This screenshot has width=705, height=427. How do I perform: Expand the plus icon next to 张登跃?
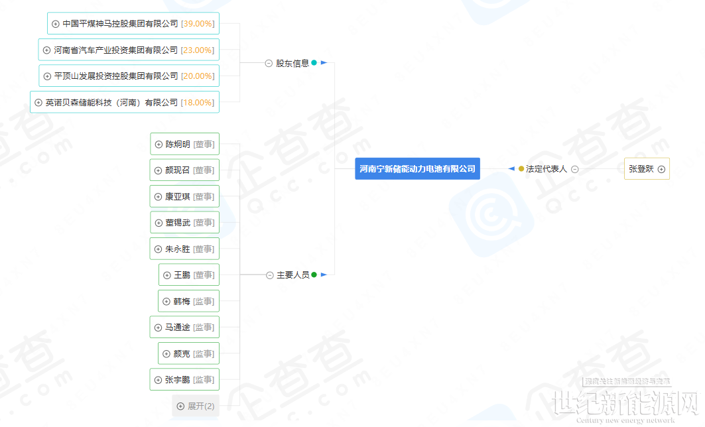point(661,169)
